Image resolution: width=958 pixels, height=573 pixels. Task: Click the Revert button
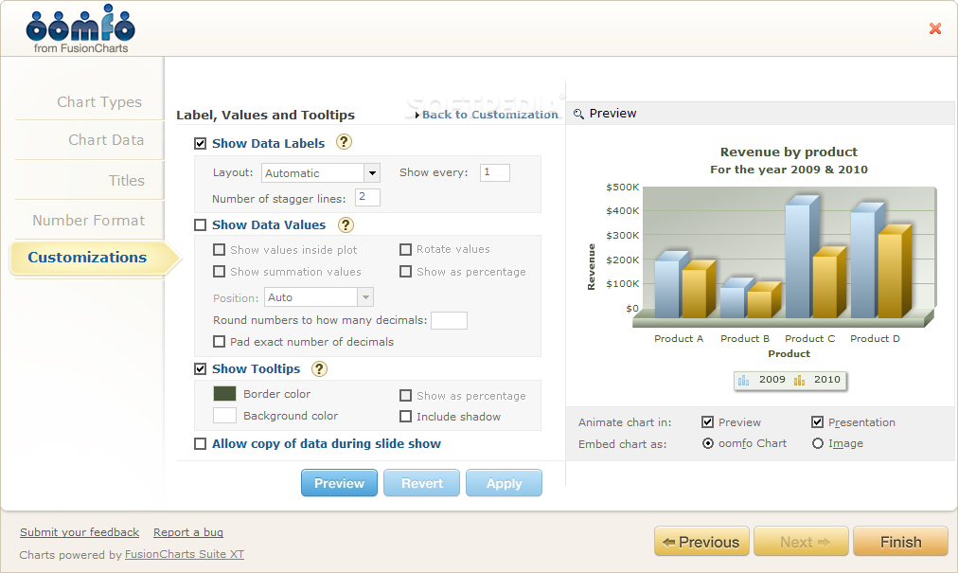(421, 483)
